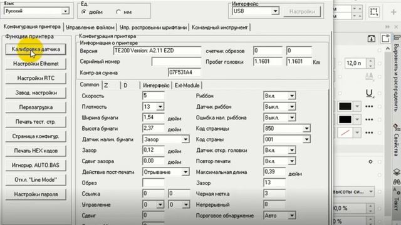The height and width of the screenshot is (225, 401).
Task: Click the Скорость input field
Action: (x=154, y=96)
